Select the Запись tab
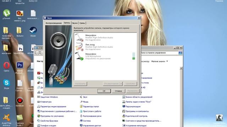 [67, 23]
